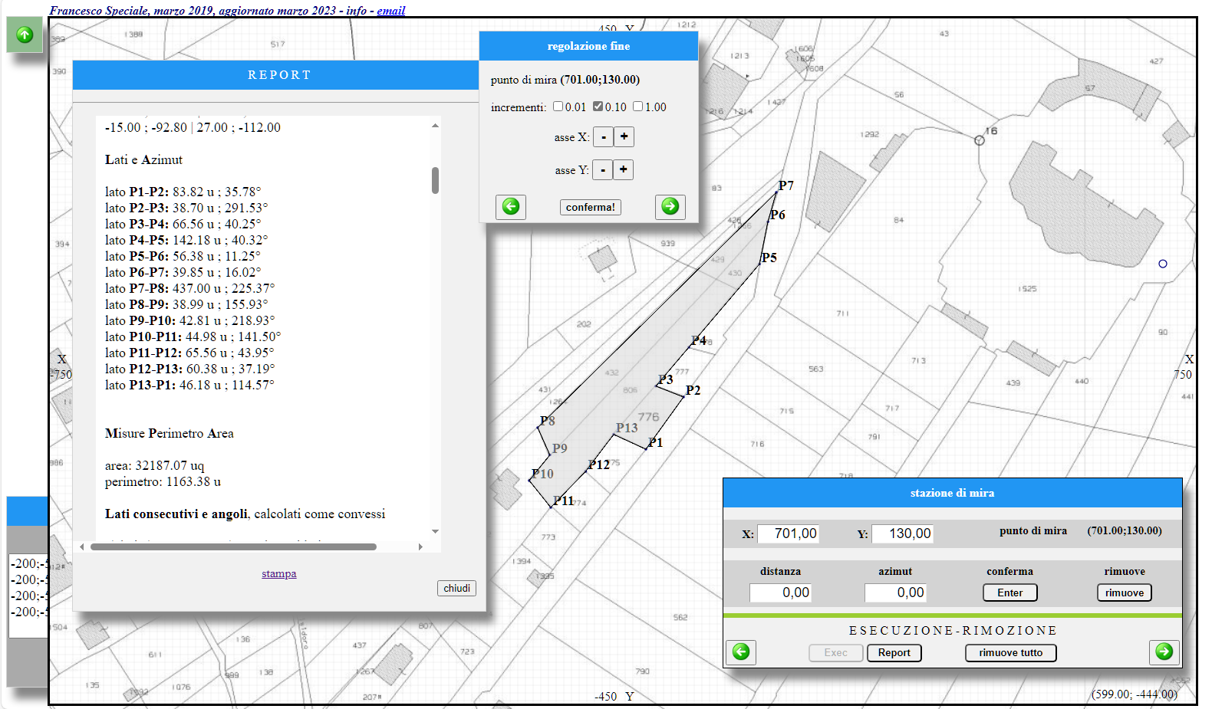Click the azimut input field
The image size is (1212, 709).
(895, 592)
